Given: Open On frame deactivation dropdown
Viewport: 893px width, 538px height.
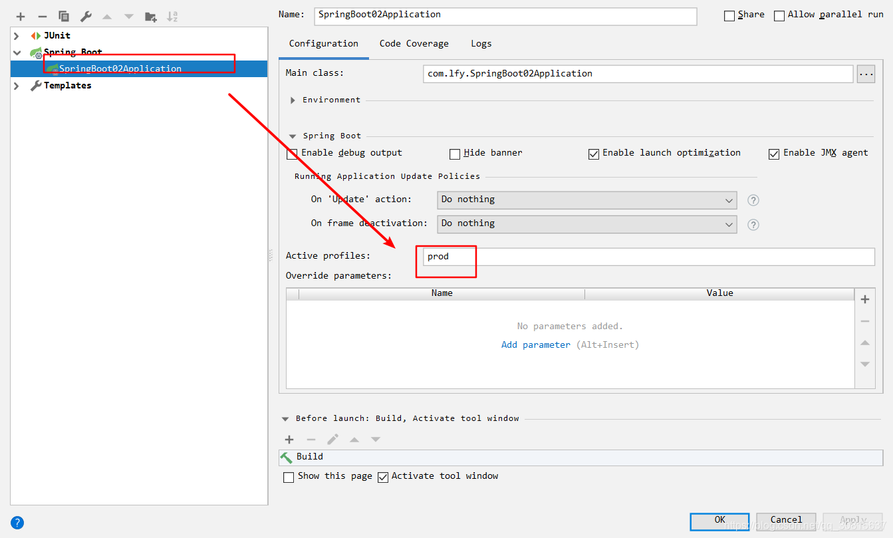Looking at the screenshot, I should tap(587, 224).
